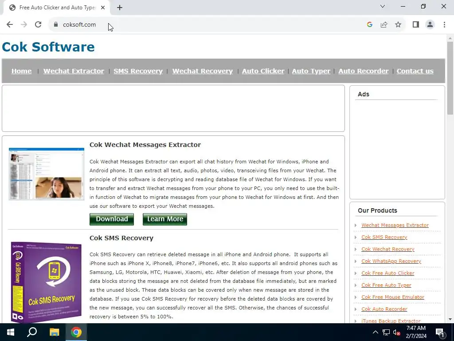Click the scrollbar down arrow
Viewport: 454px width, 341px height.
click(450, 320)
